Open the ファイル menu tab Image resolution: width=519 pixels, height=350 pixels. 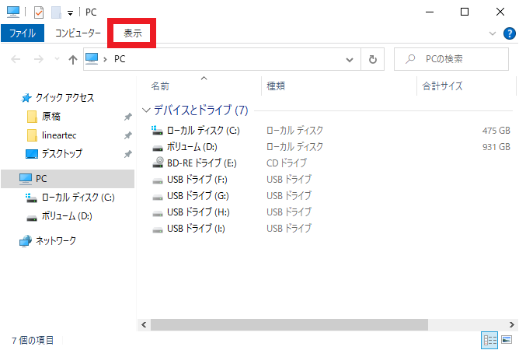point(22,33)
